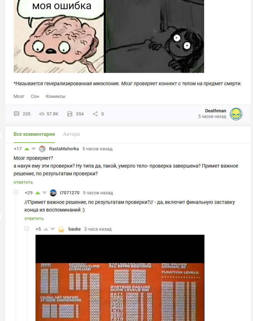Upvote the i7071270 comment

(38, 193)
